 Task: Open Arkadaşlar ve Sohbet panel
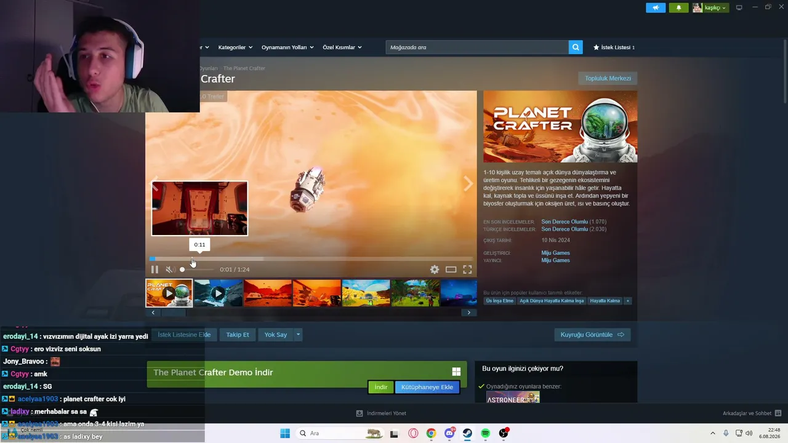(x=752, y=413)
